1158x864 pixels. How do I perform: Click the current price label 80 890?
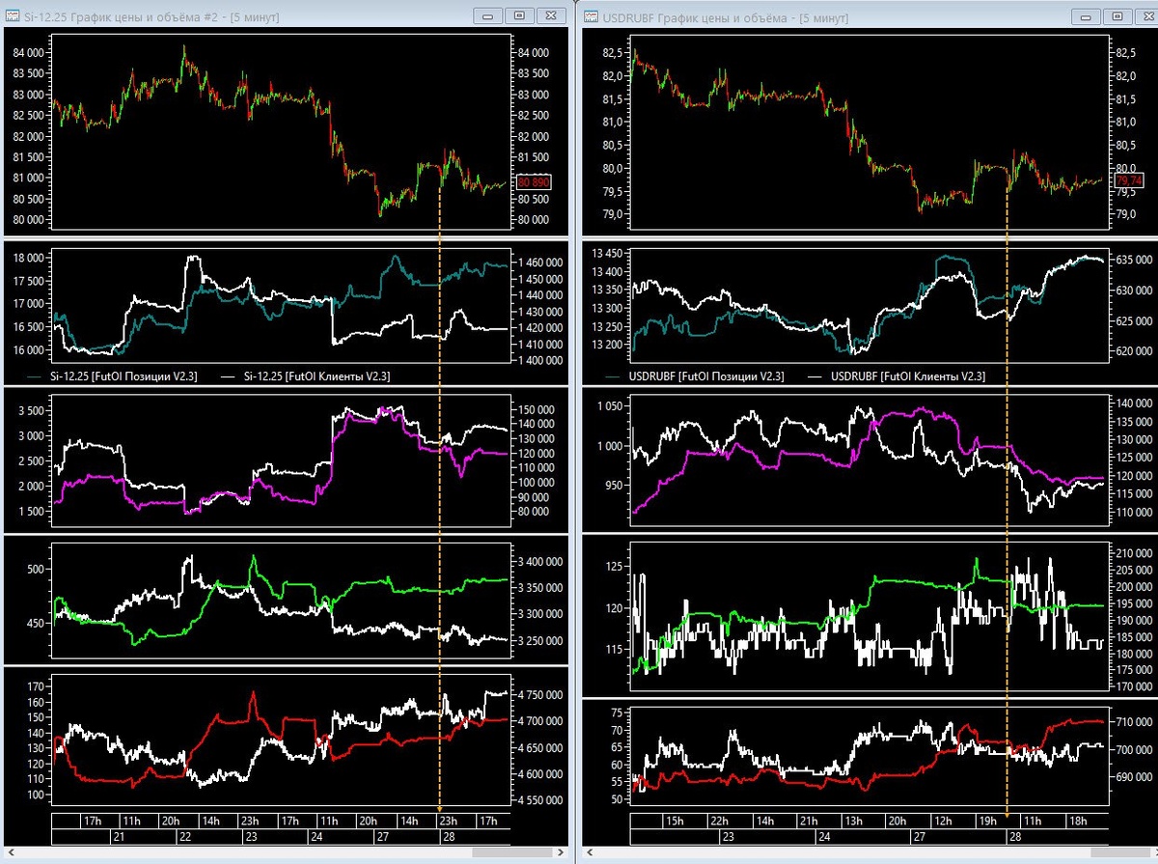click(x=534, y=181)
